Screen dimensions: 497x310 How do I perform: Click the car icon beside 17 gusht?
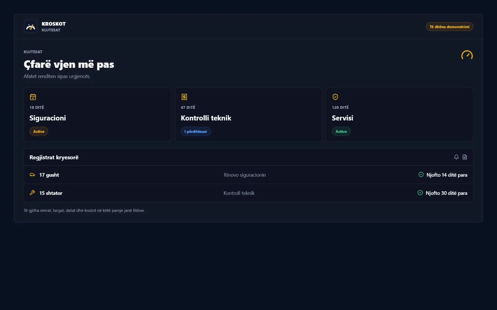tap(32, 175)
